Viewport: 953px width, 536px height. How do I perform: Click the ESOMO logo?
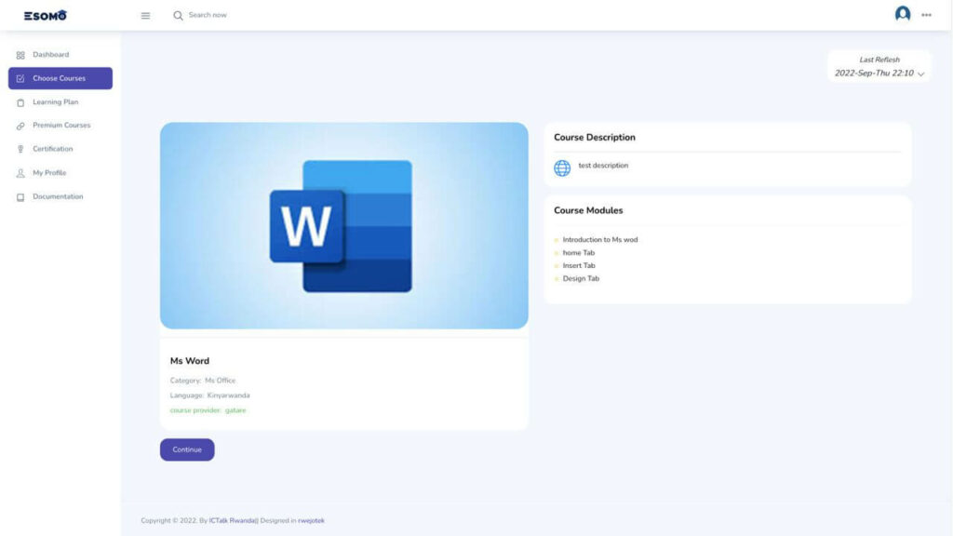pyautogui.click(x=45, y=15)
